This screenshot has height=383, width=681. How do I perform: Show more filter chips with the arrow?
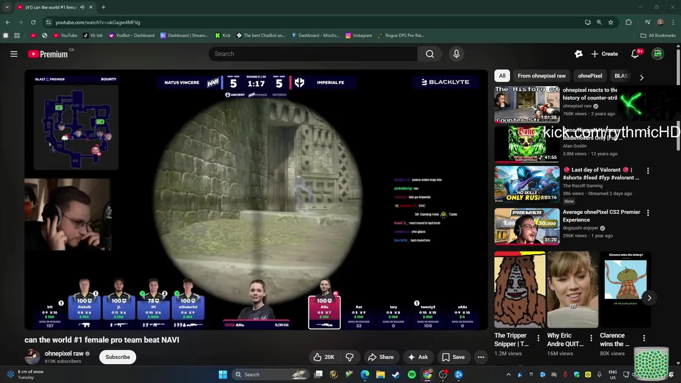[642, 77]
